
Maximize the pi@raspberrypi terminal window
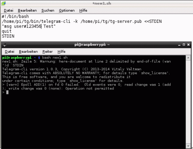tap(184, 45)
